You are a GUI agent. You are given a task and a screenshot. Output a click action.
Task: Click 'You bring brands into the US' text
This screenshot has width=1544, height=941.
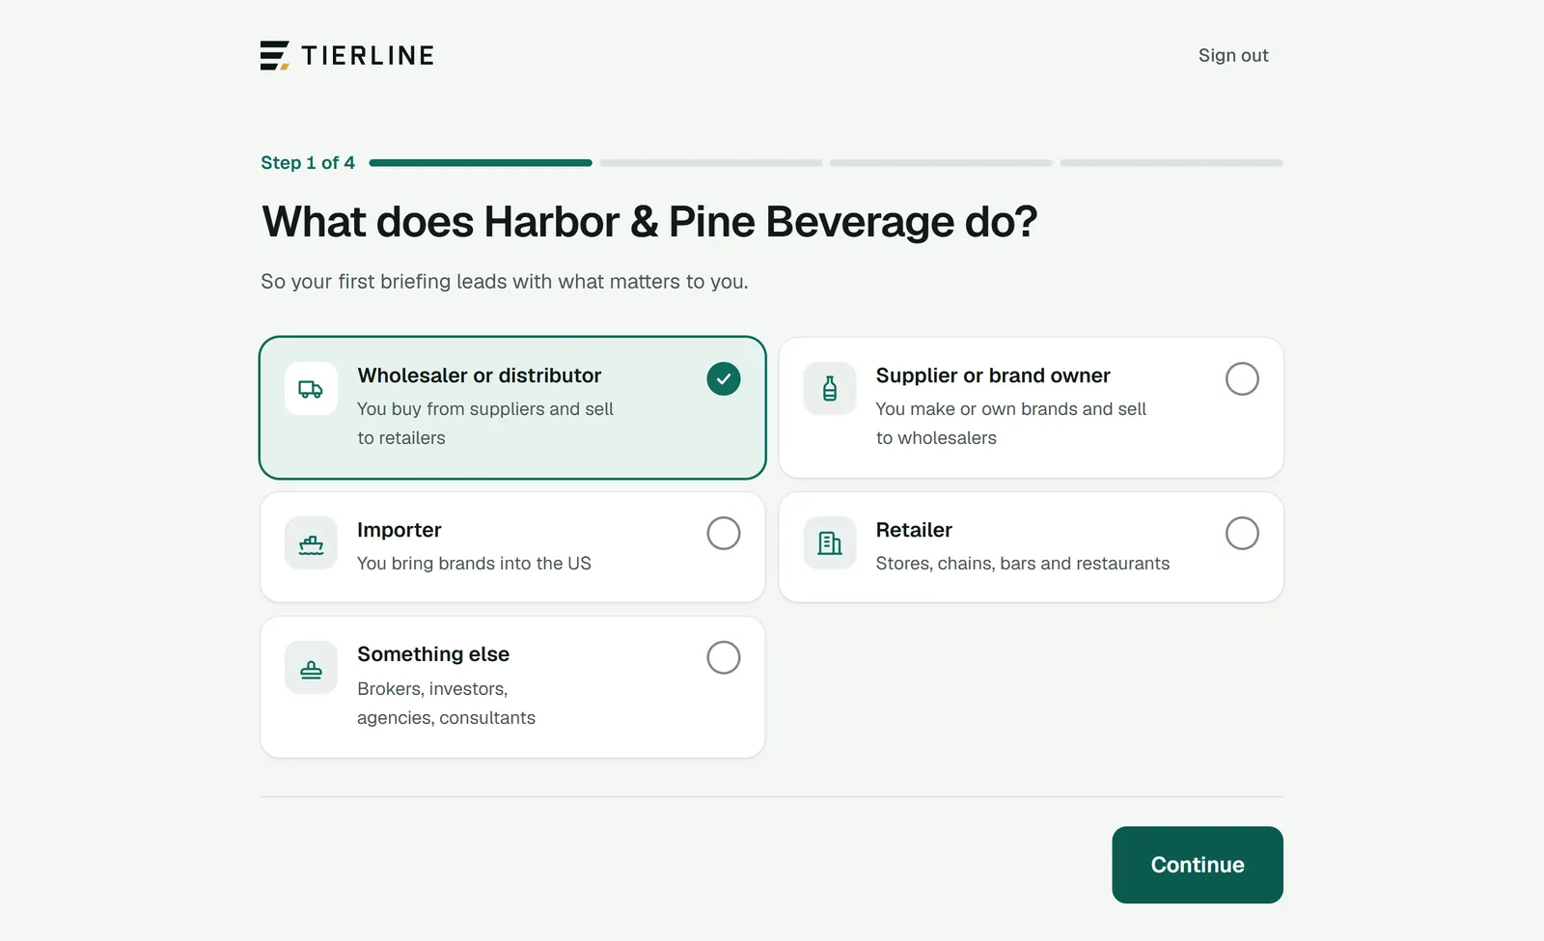pos(474,564)
